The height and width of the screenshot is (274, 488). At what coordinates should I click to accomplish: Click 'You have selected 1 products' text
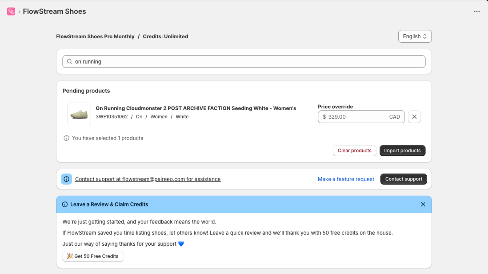click(107, 138)
